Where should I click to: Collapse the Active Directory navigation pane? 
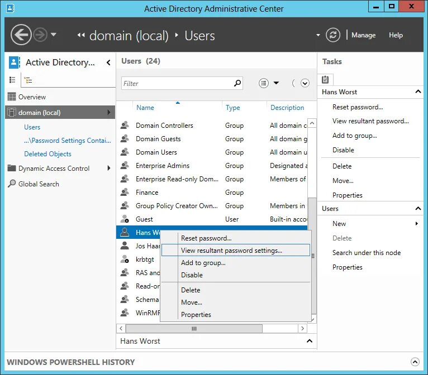coord(108,62)
